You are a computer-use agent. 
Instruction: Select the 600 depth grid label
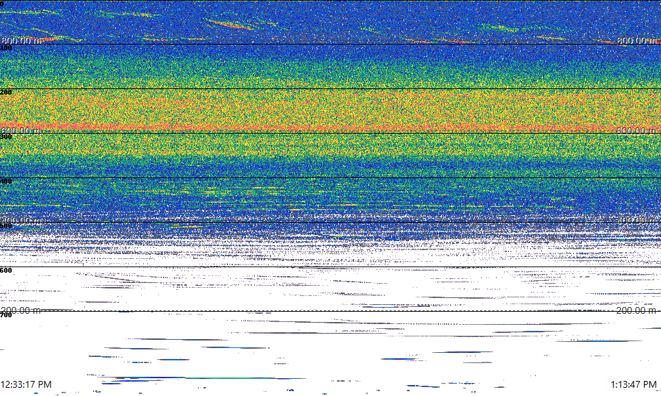tap(6, 271)
